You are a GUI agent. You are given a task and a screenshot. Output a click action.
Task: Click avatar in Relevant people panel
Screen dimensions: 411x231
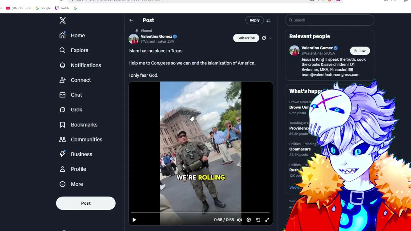294,51
